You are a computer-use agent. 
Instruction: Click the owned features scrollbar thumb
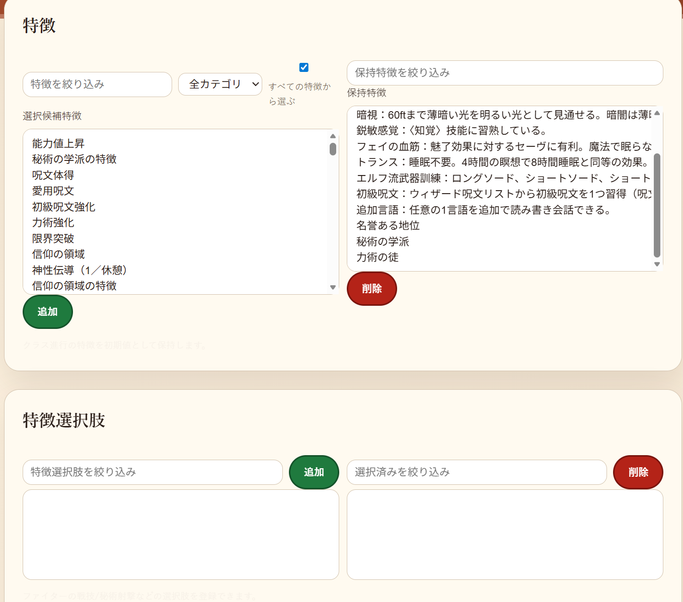pyautogui.click(x=657, y=205)
